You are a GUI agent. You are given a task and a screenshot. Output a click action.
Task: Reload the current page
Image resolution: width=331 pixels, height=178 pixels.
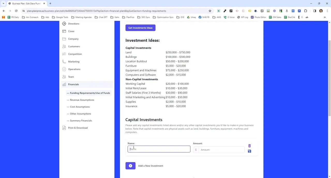[16, 11]
